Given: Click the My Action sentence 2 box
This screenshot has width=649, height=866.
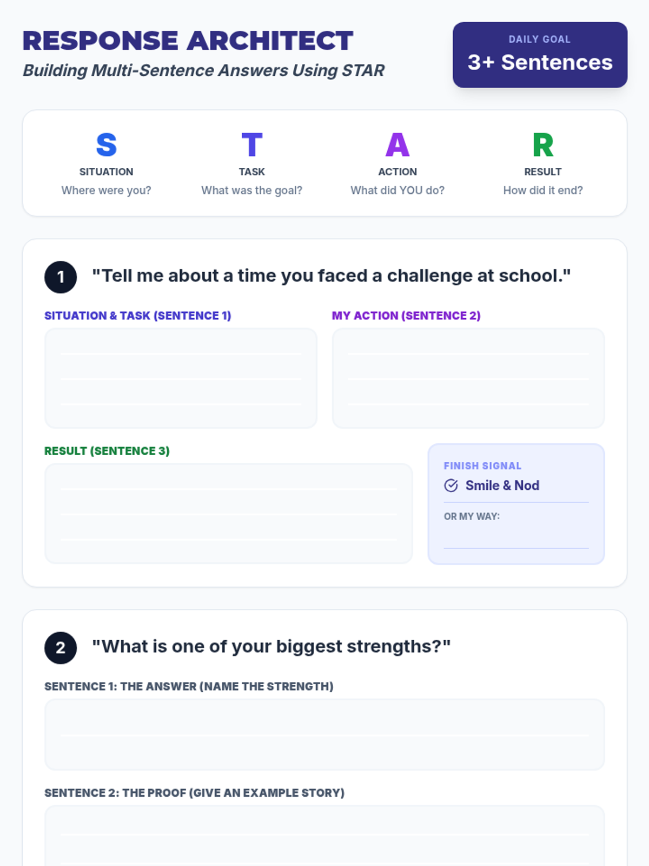Looking at the screenshot, I should [468, 378].
